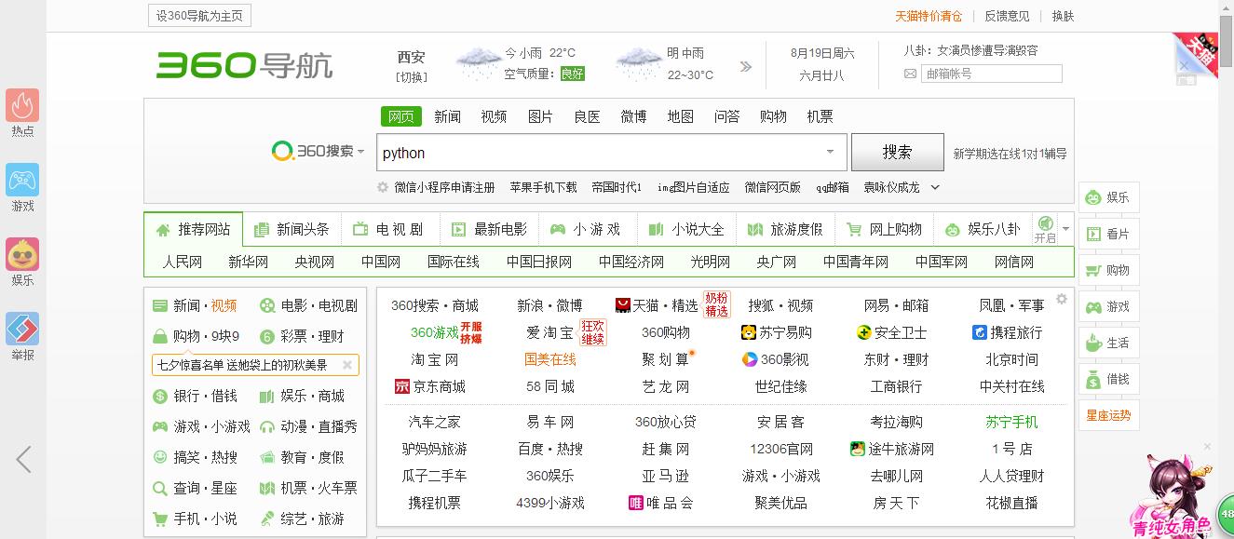1234x539 pixels.
Task: Click 换肤 skin change link
Action: (1063, 16)
